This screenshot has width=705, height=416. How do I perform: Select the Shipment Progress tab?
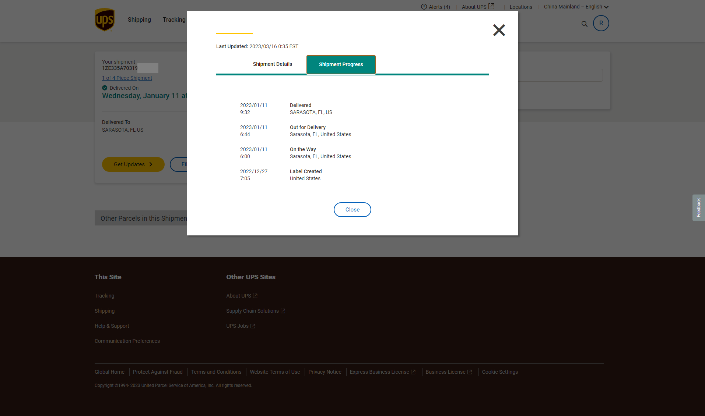341,65
